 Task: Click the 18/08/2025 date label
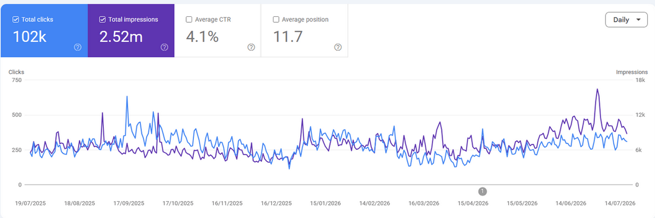coord(80,203)
